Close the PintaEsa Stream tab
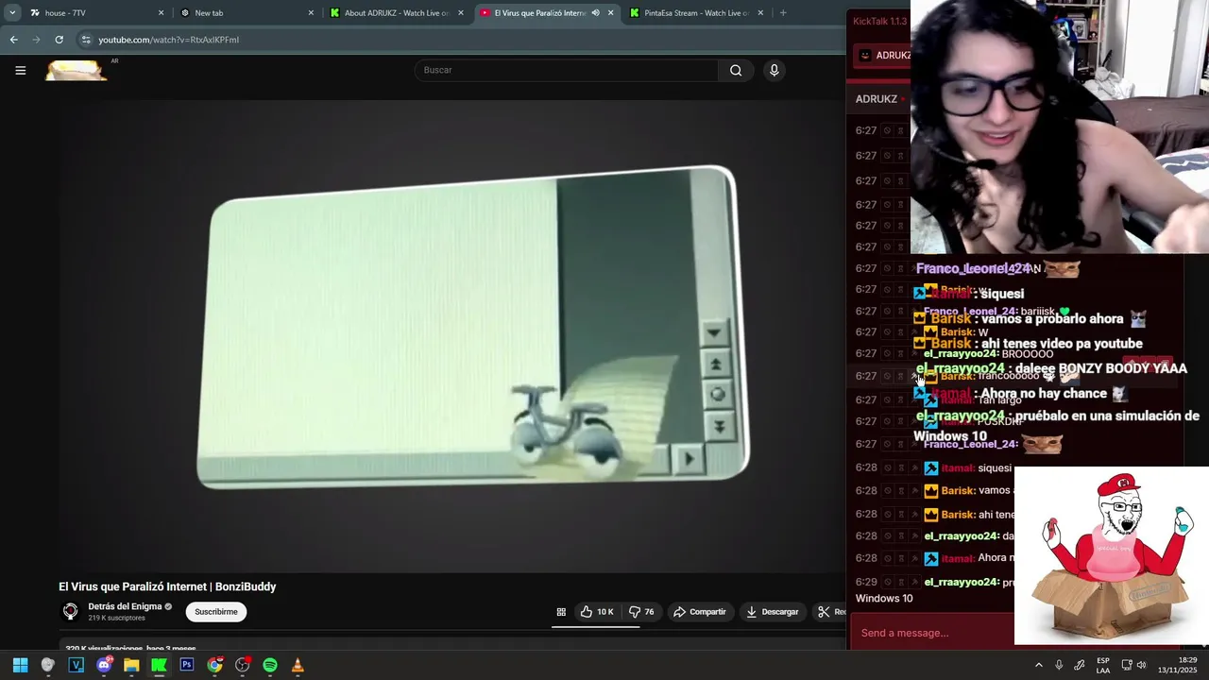 (x=759, y=13)
